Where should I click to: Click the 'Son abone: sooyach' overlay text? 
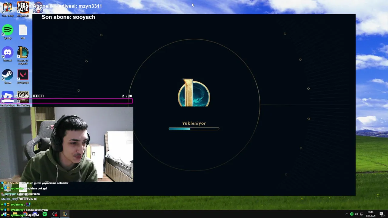(68, 17)
